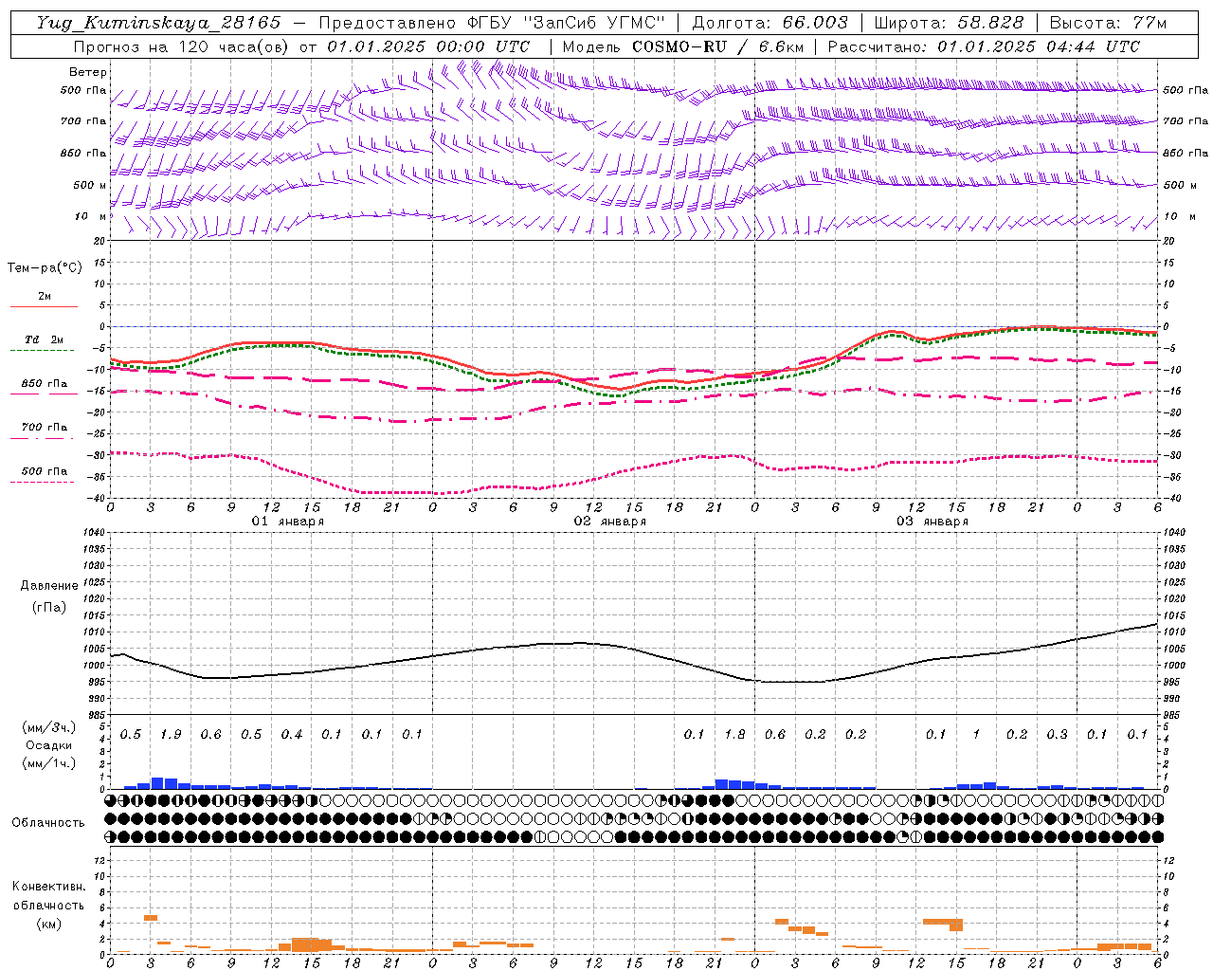Click the Конвективн. label of the convective cloud panel
Screen dimensions: 1213x971
coord(48,887)
